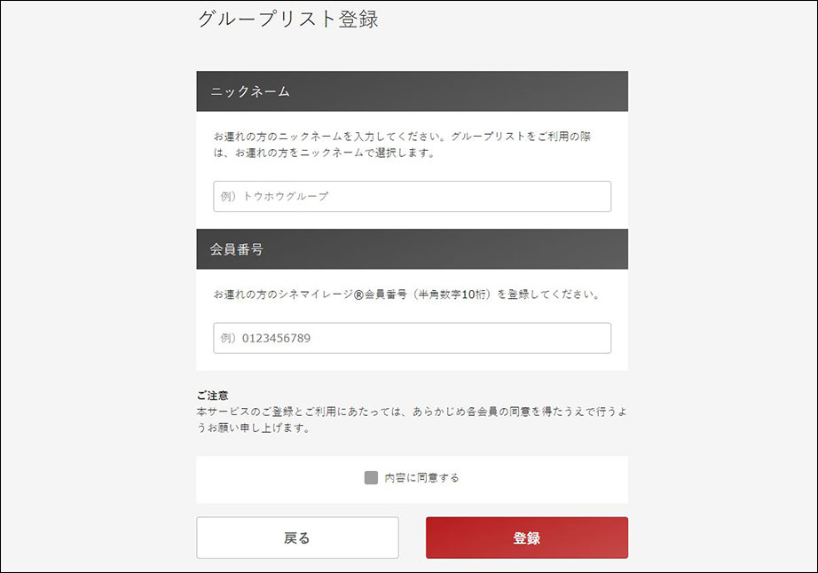This screenshot has height=573, width=818.
Task: Click the 登録 red button
Action: click(x=527, y=538)
